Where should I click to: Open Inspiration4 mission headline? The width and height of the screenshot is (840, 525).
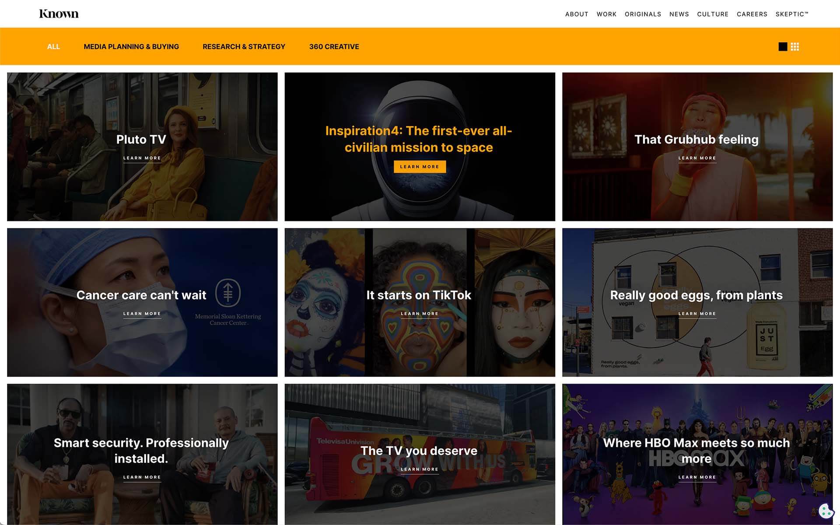tap(419, 139)
